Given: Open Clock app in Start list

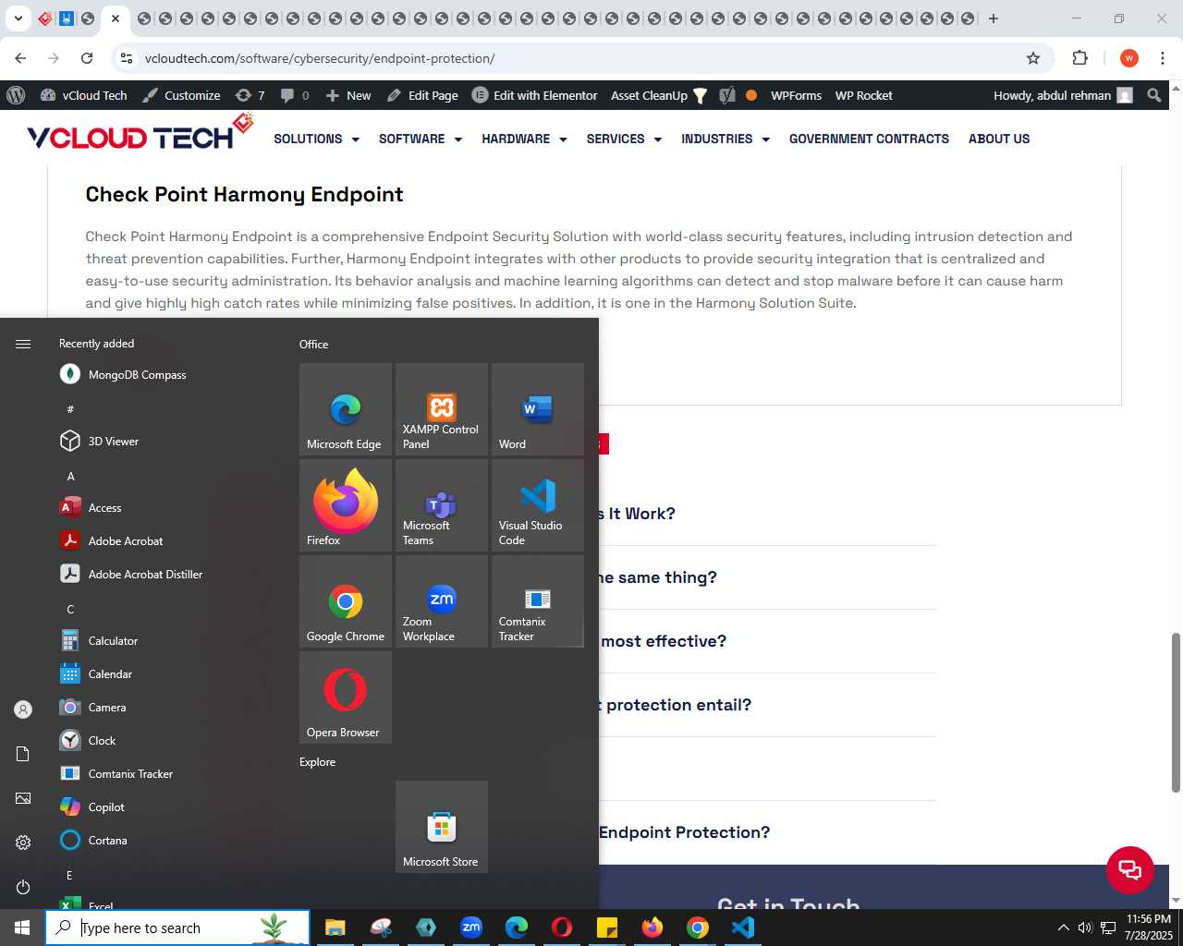Looking at the screenshot, I should click(x=166, y=740).
